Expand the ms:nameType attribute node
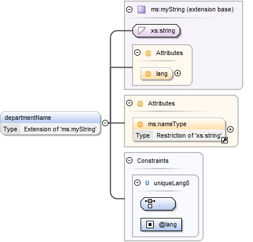Viewport: 253px width, 242px height. tap(230, 129)
